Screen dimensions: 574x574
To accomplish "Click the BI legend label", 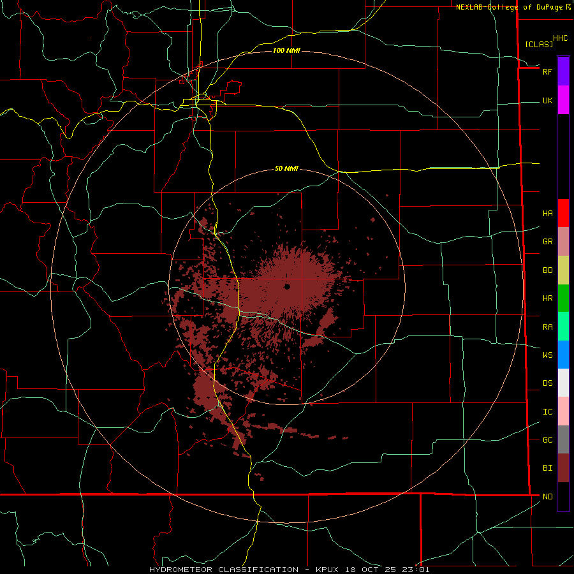I will click(547, 468).
